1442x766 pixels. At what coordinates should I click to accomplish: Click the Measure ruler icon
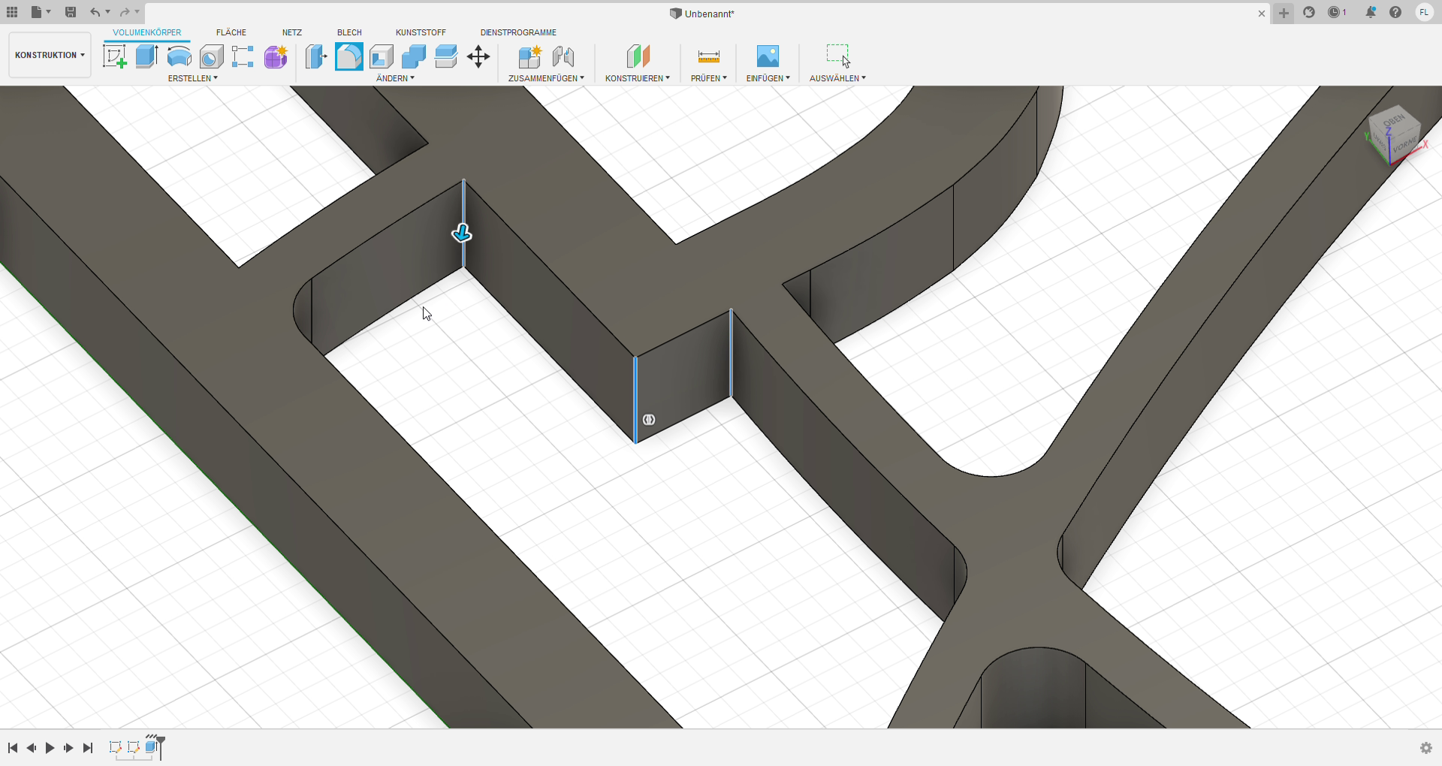(x=708, y=56)
